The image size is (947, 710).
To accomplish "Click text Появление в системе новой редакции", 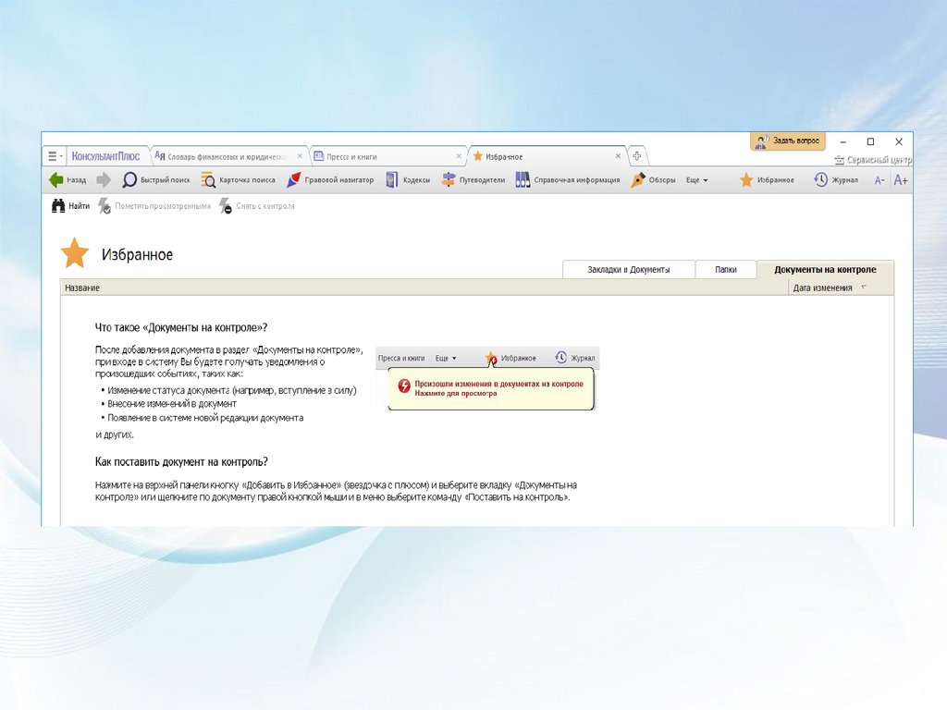I will tap(205, 418).
